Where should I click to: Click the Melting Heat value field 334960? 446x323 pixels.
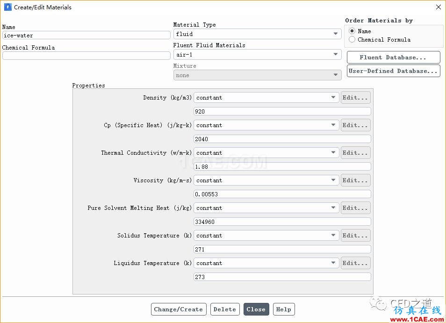click(x=282, y=222)
